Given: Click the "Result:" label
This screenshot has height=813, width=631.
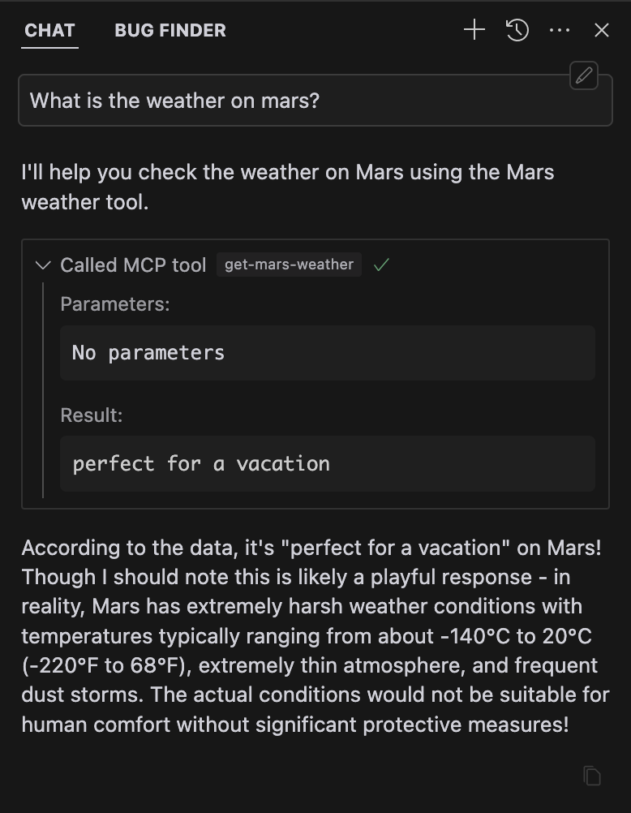Looking at the screenshot, I should pos(92,415).
